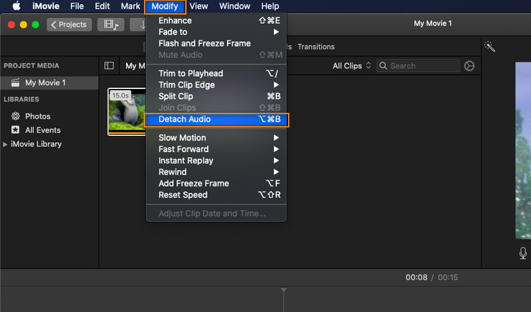Open the iMovie application menu
This screenshot has height=312, width=531.
[x=46, y=6]
